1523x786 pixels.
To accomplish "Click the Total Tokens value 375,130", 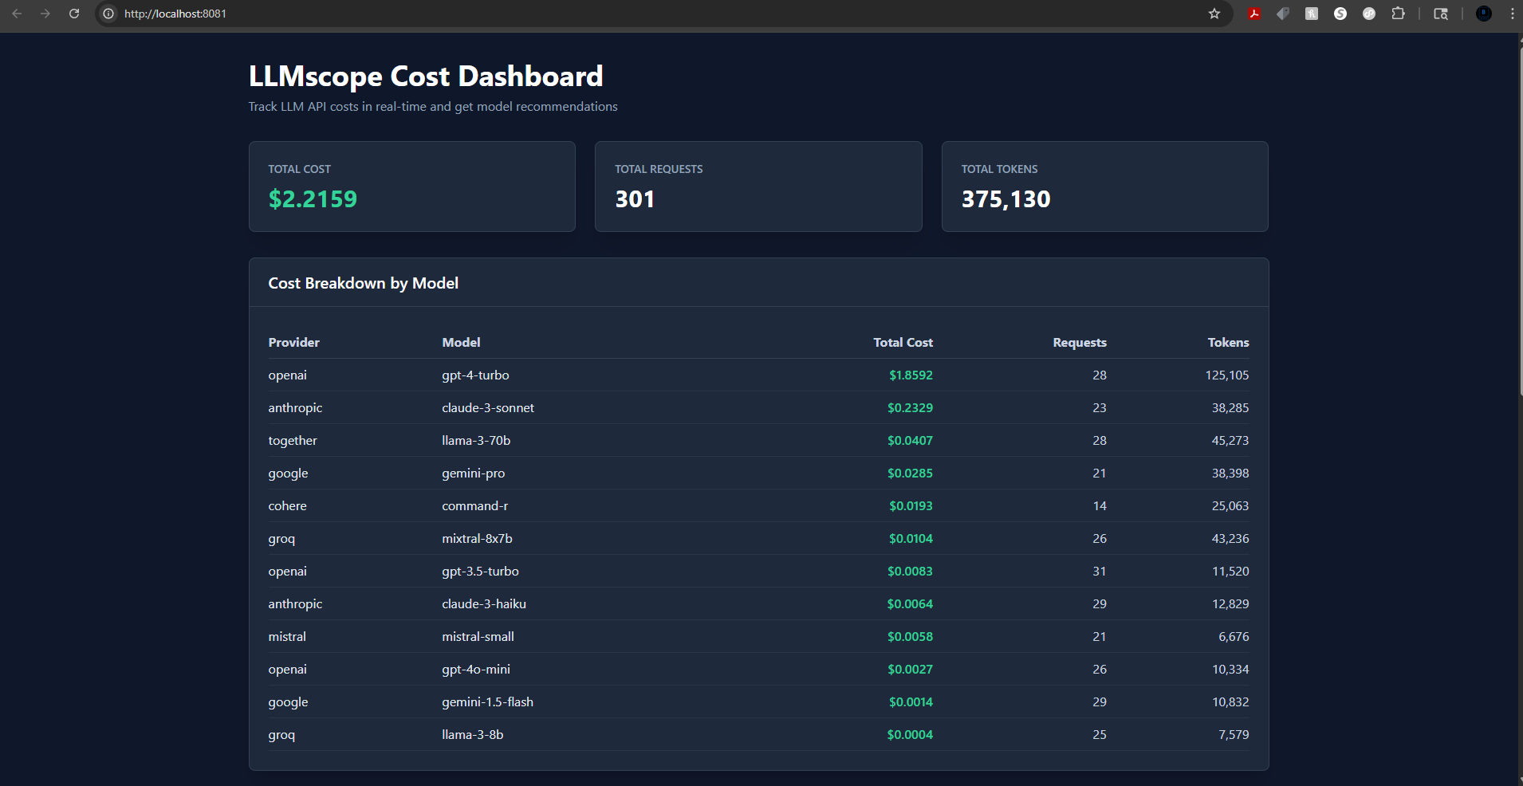I will coord(1005,199).
